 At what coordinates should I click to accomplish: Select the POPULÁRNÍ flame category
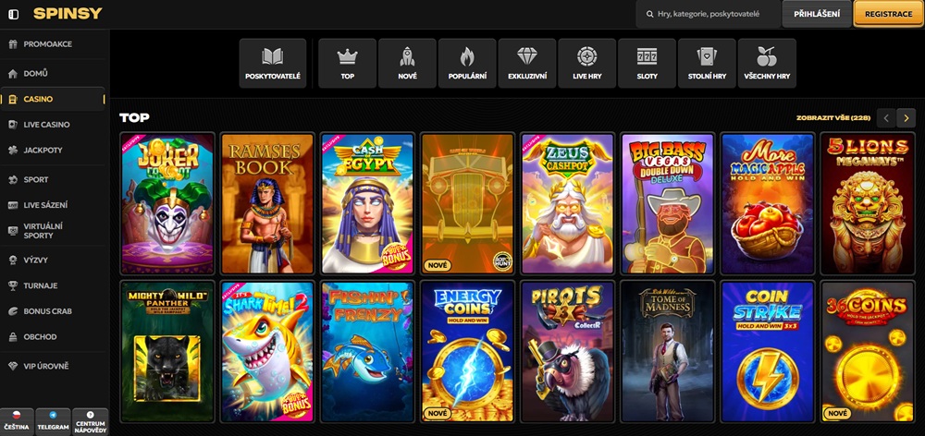(x=467, y=63)
